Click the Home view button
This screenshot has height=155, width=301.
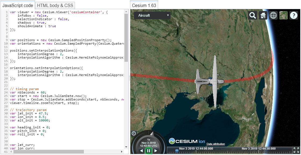coord(263,15)
